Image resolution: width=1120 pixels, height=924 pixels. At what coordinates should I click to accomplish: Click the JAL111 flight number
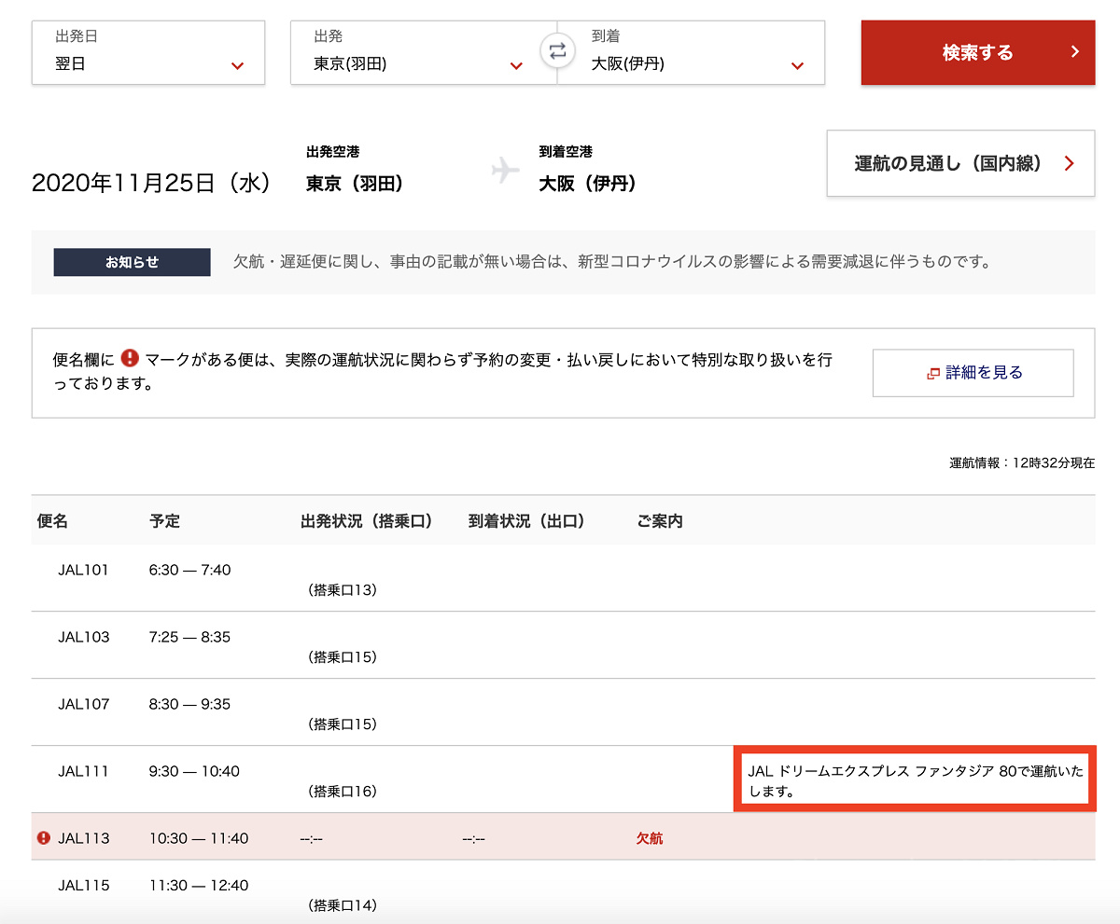point(83,771)
